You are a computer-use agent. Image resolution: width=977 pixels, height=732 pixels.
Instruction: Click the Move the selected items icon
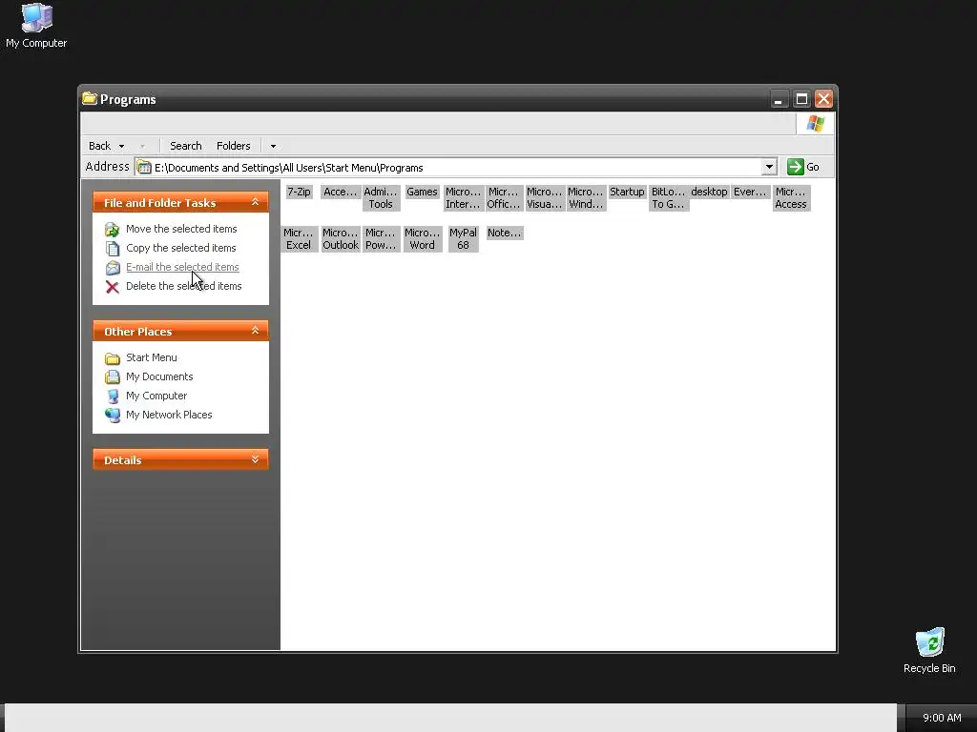[x=113, y=230]
